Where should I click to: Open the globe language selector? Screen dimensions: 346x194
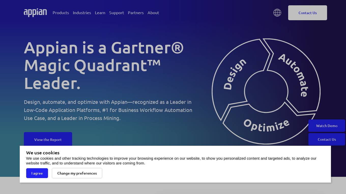(x=277, y=13)
